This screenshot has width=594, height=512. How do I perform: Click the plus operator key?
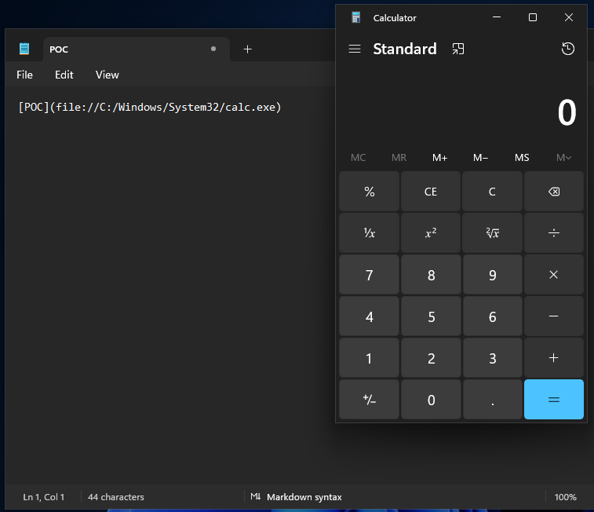pyautogui.click(x=554, y=358)
